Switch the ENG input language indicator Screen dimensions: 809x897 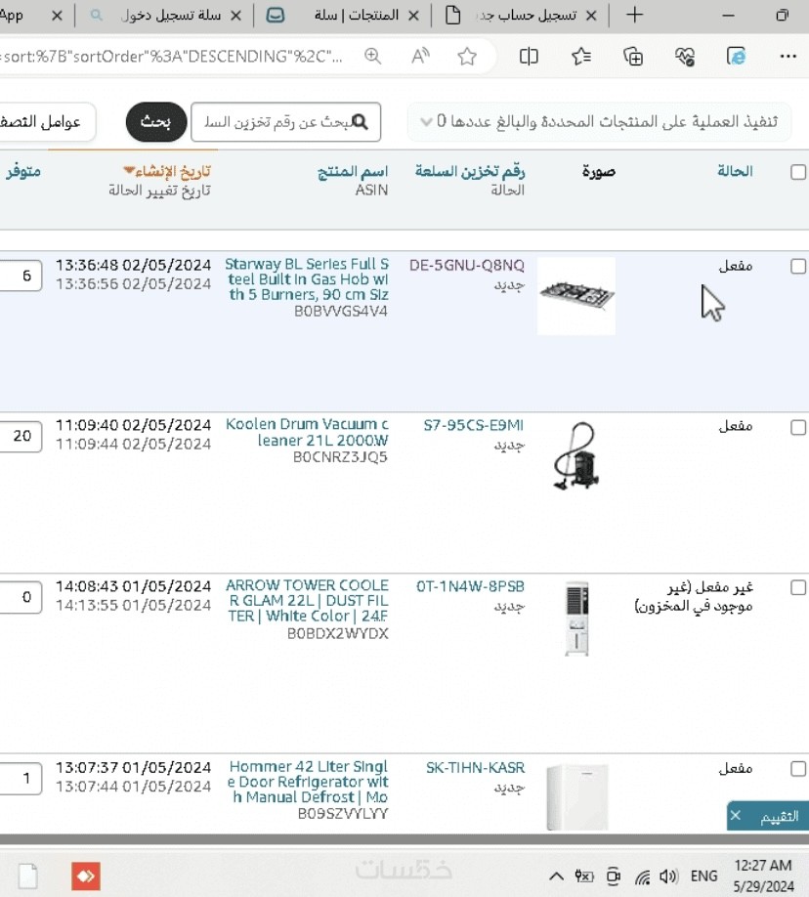coord(703,876)
